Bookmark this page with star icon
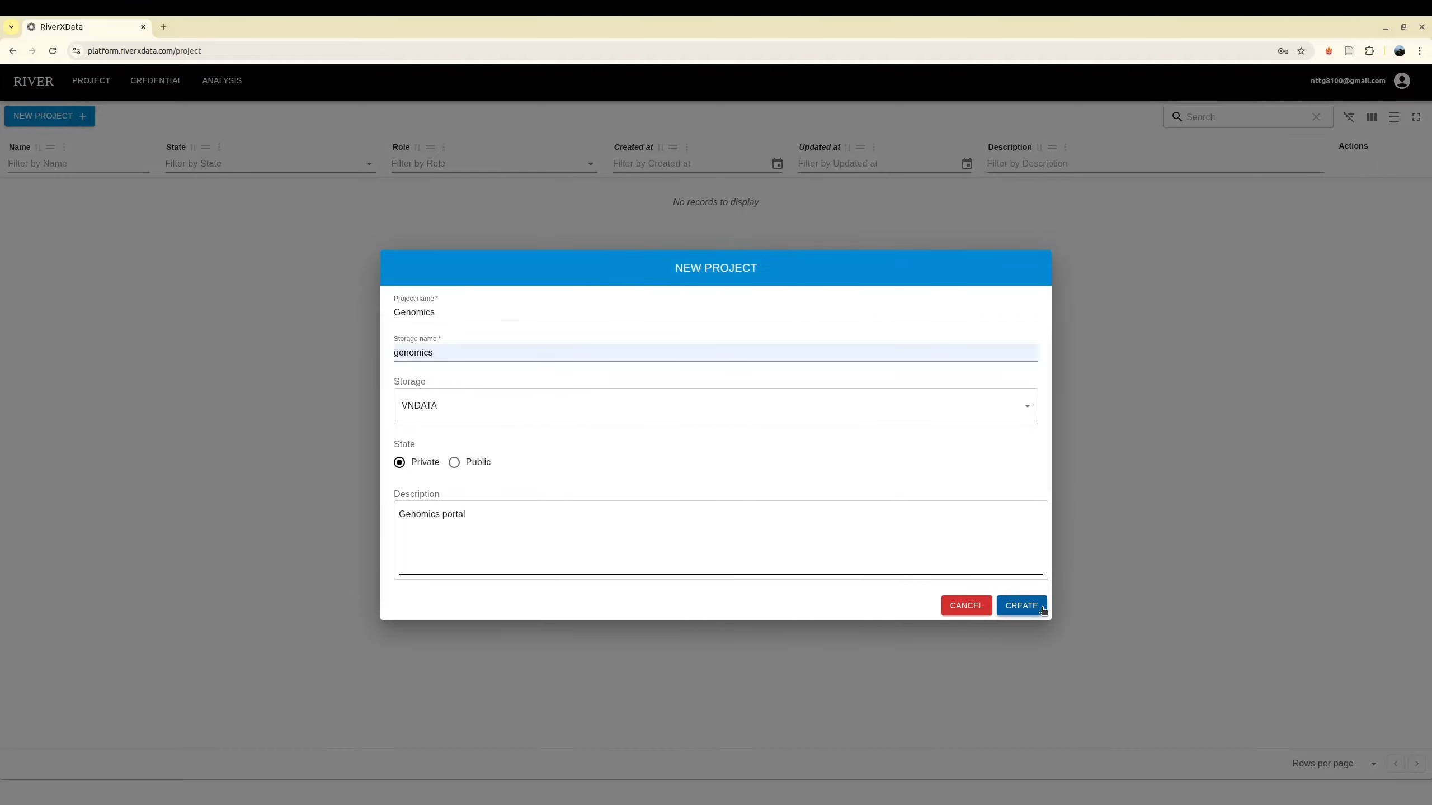This screenshot has height=805, width=1432. coord(1301,51)
